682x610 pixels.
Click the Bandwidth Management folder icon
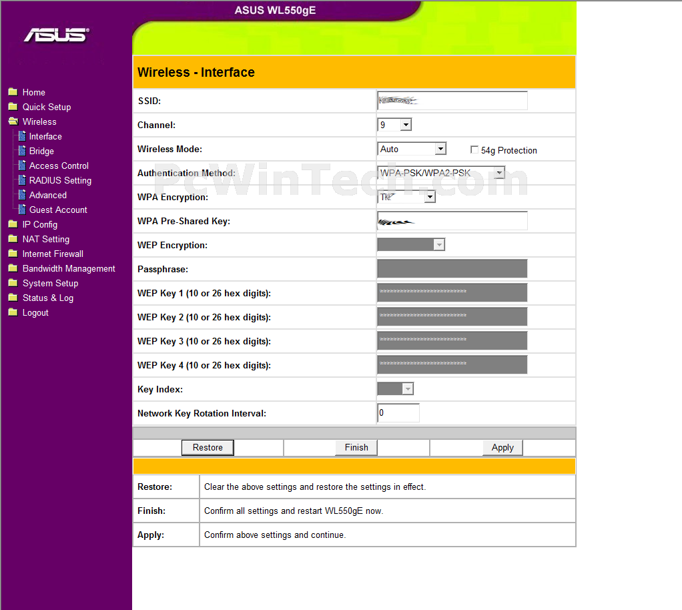click(x=13, y=268)
